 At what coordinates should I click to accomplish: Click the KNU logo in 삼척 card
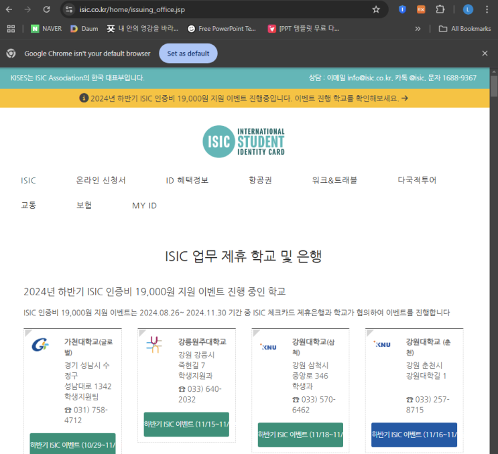tap(268, 347)
